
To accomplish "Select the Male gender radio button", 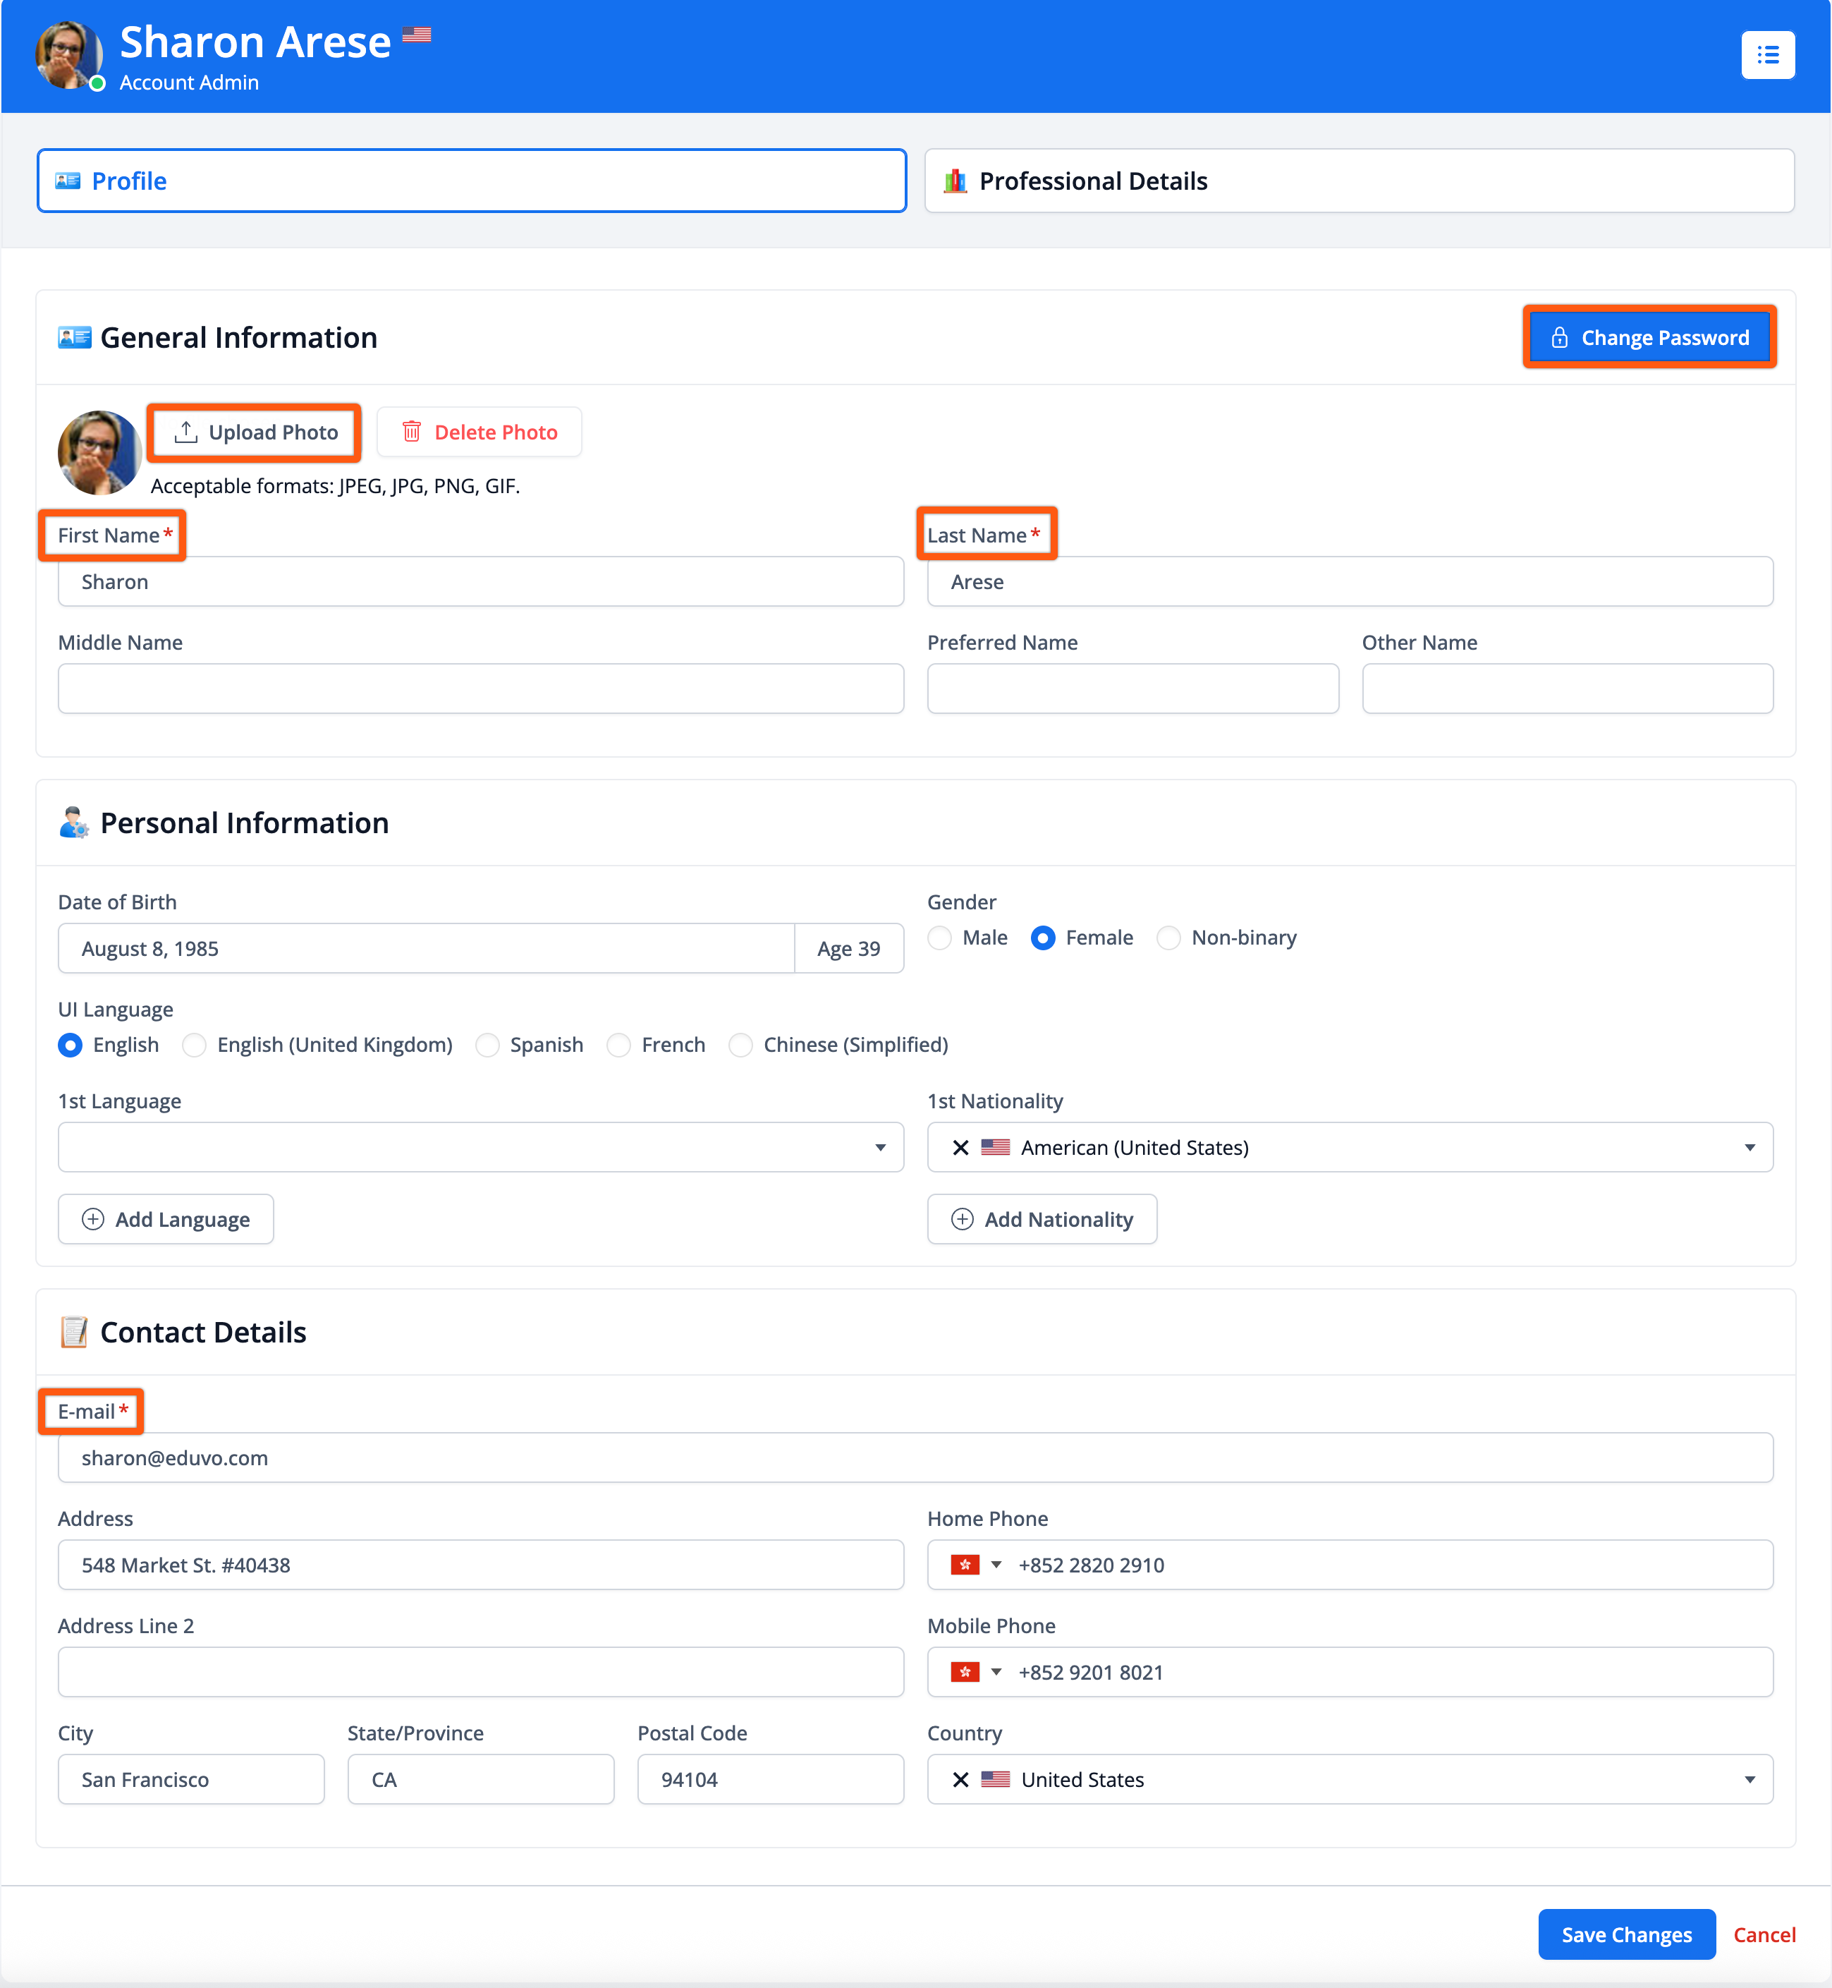I will 940,938.
